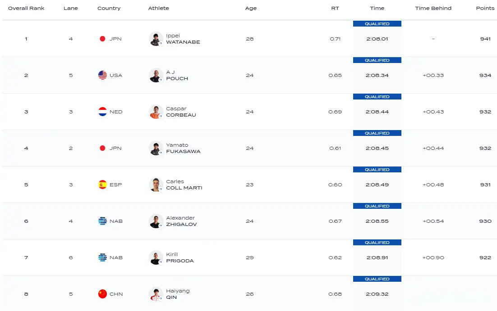
Task: Click the Overall Rank column header
Action: [26, 8]
